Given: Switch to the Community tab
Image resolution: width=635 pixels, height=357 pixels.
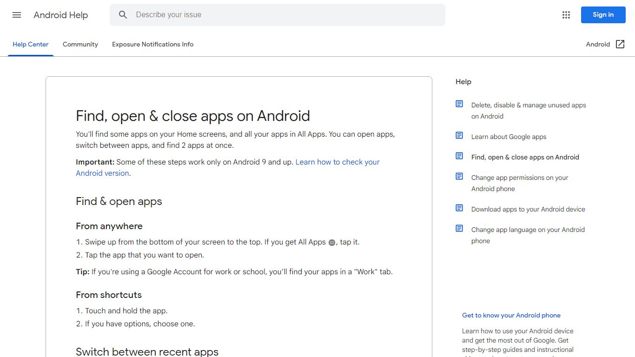Looking at the screenshot, I should 80,44.
